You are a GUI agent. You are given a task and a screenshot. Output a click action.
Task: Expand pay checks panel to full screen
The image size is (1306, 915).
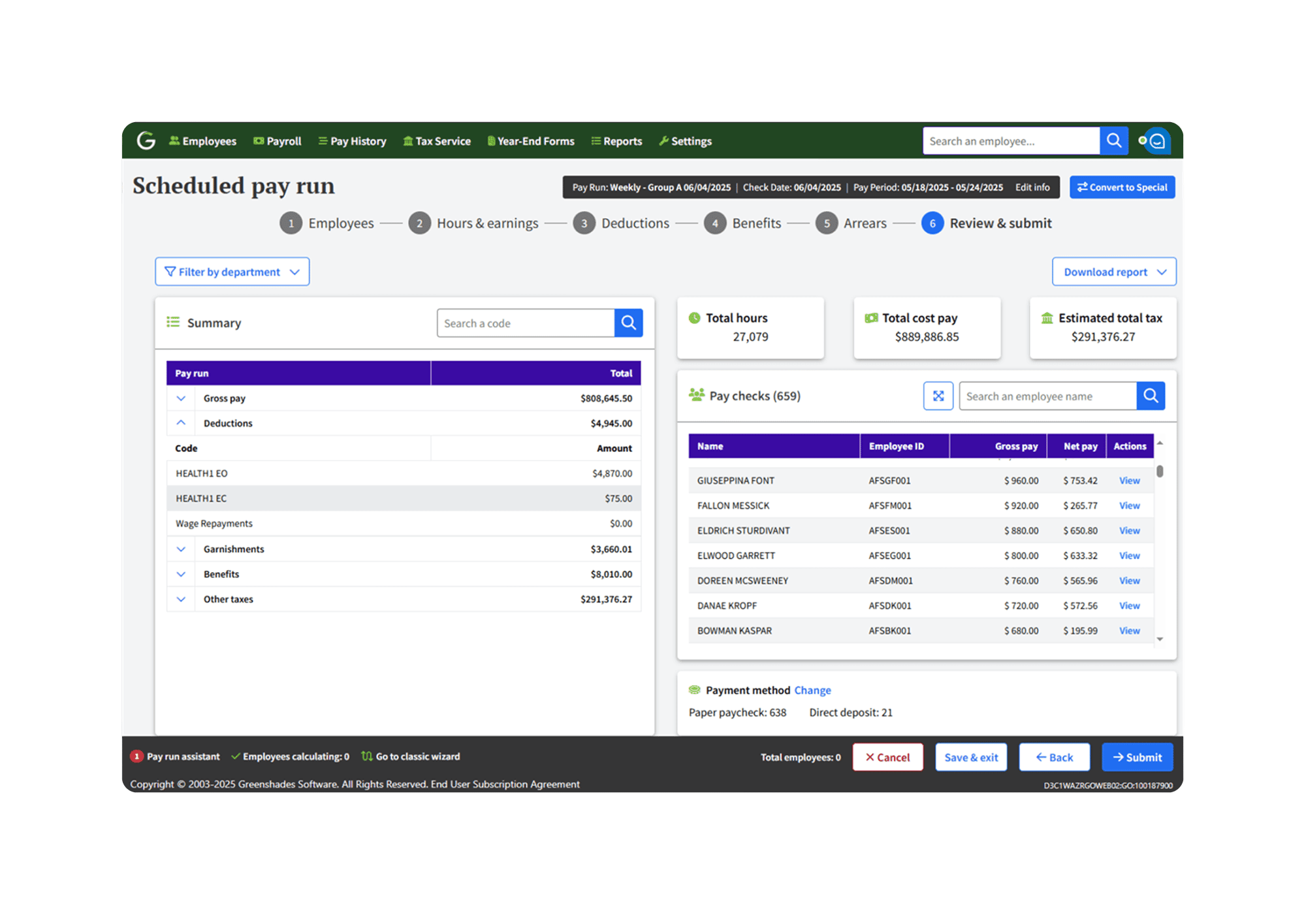click(x=938, y=396)
